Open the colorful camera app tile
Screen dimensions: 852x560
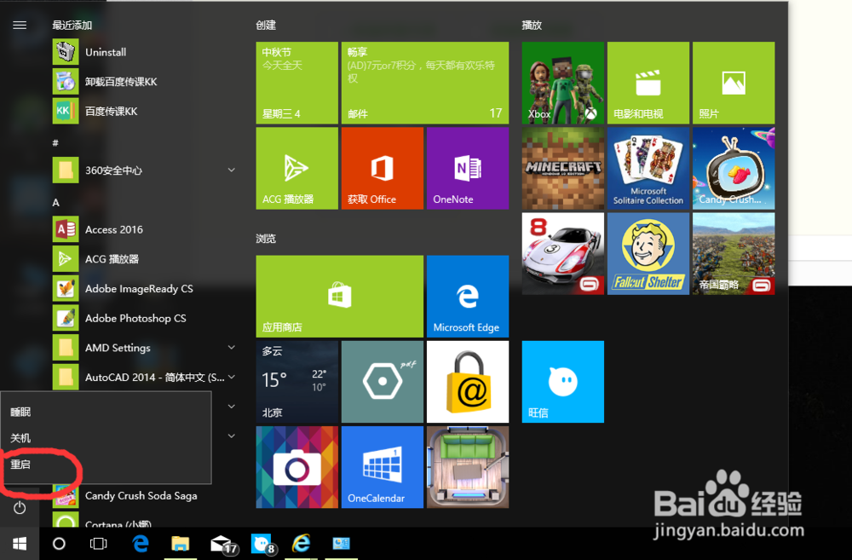coord(296,467)
